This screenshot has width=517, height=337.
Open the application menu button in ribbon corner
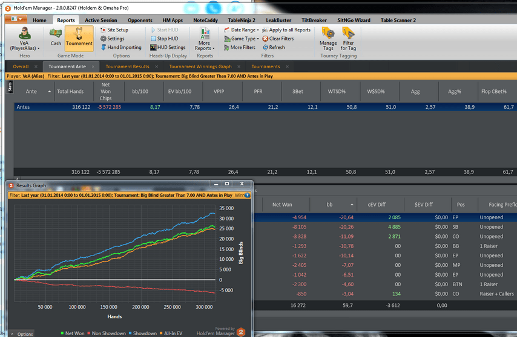(x=16, y=19)
